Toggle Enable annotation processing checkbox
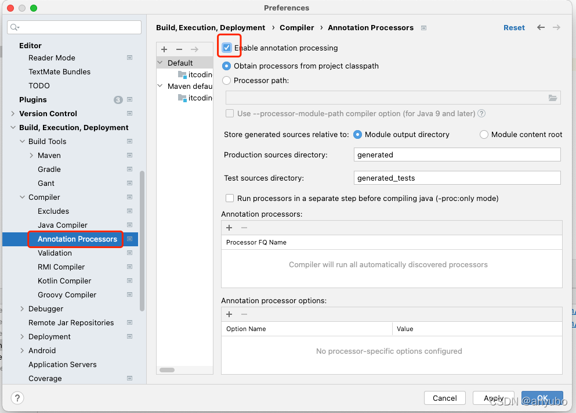576x413 pixels. 227,48
